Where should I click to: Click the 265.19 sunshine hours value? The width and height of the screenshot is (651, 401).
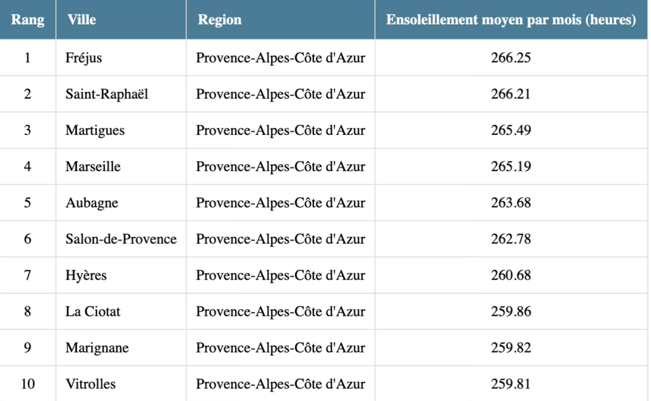[511, 167]
